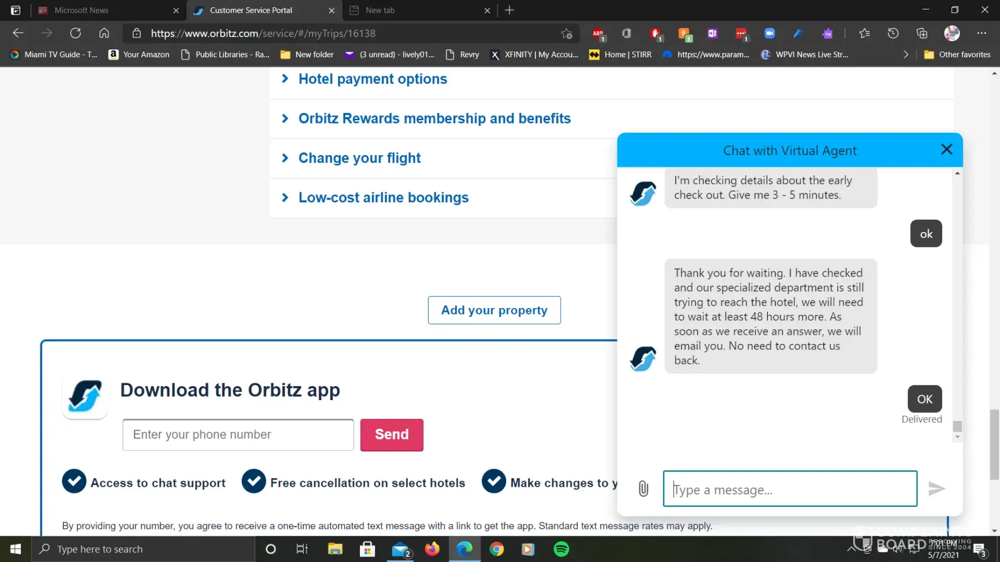Screen dimensions: 1000x562
Task: Open Windows Task View
Action: pos(302,549)
